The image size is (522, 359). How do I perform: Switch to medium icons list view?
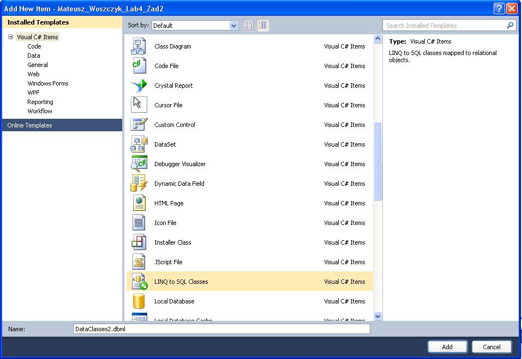263,25
